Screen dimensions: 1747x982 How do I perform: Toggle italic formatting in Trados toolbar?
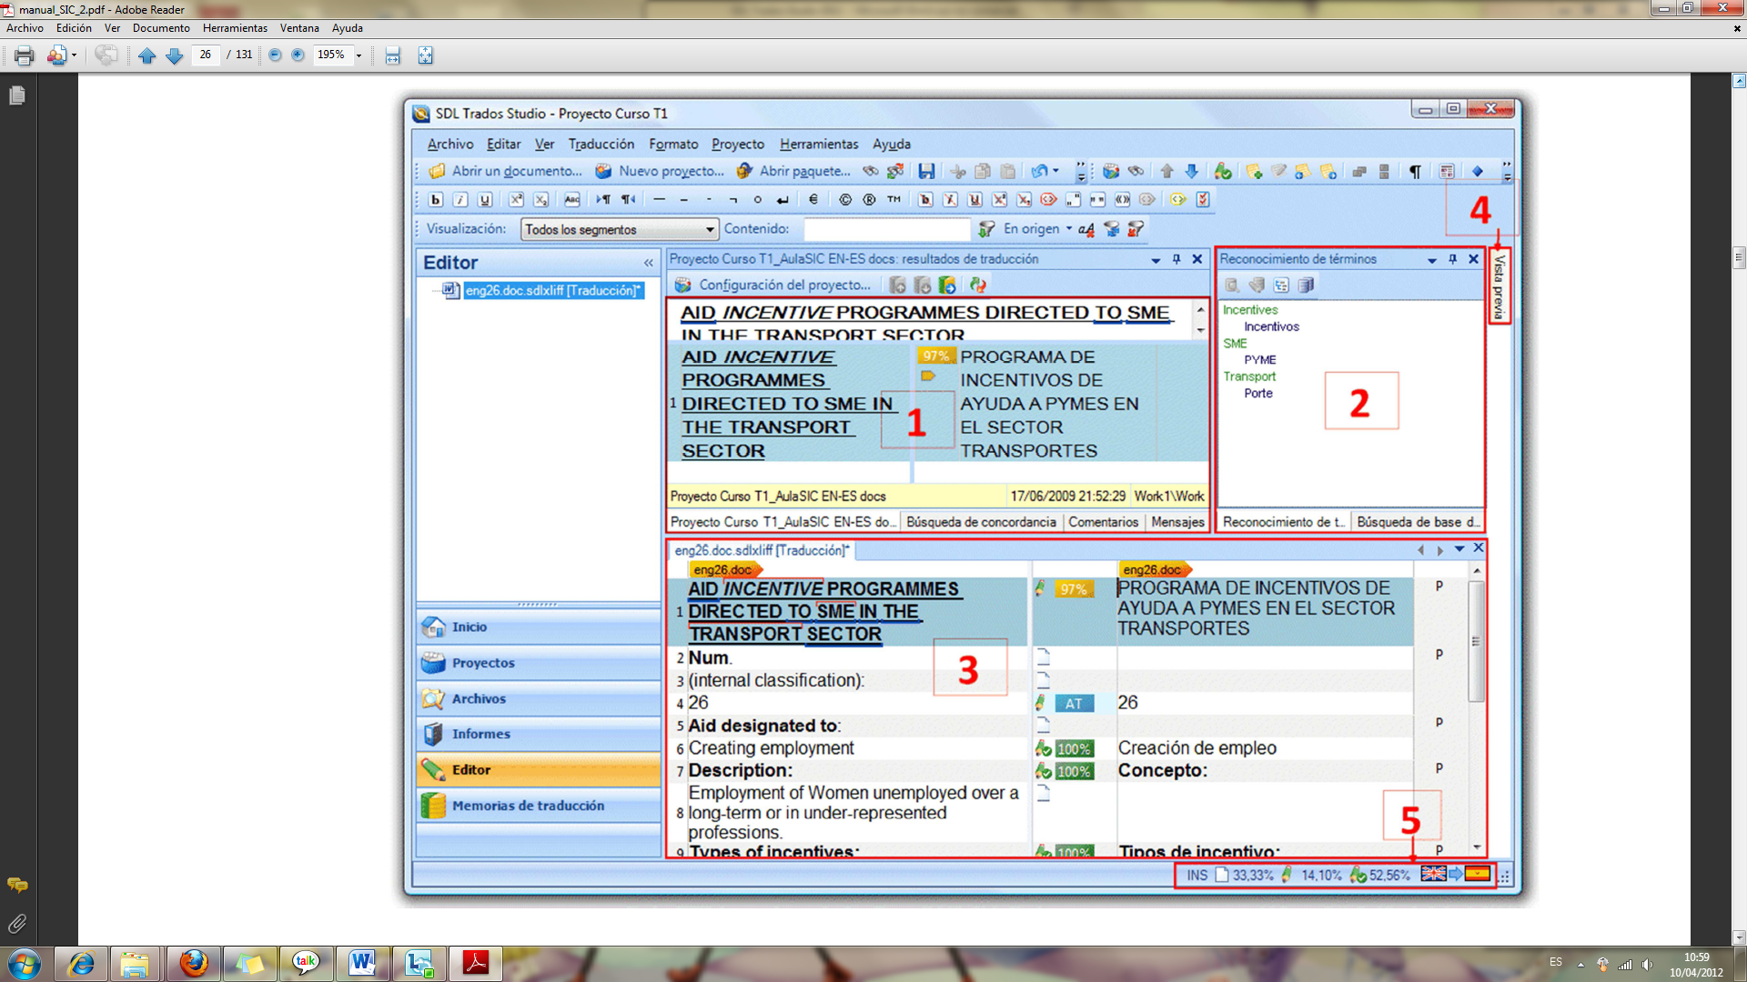click(x=460, y=200)
